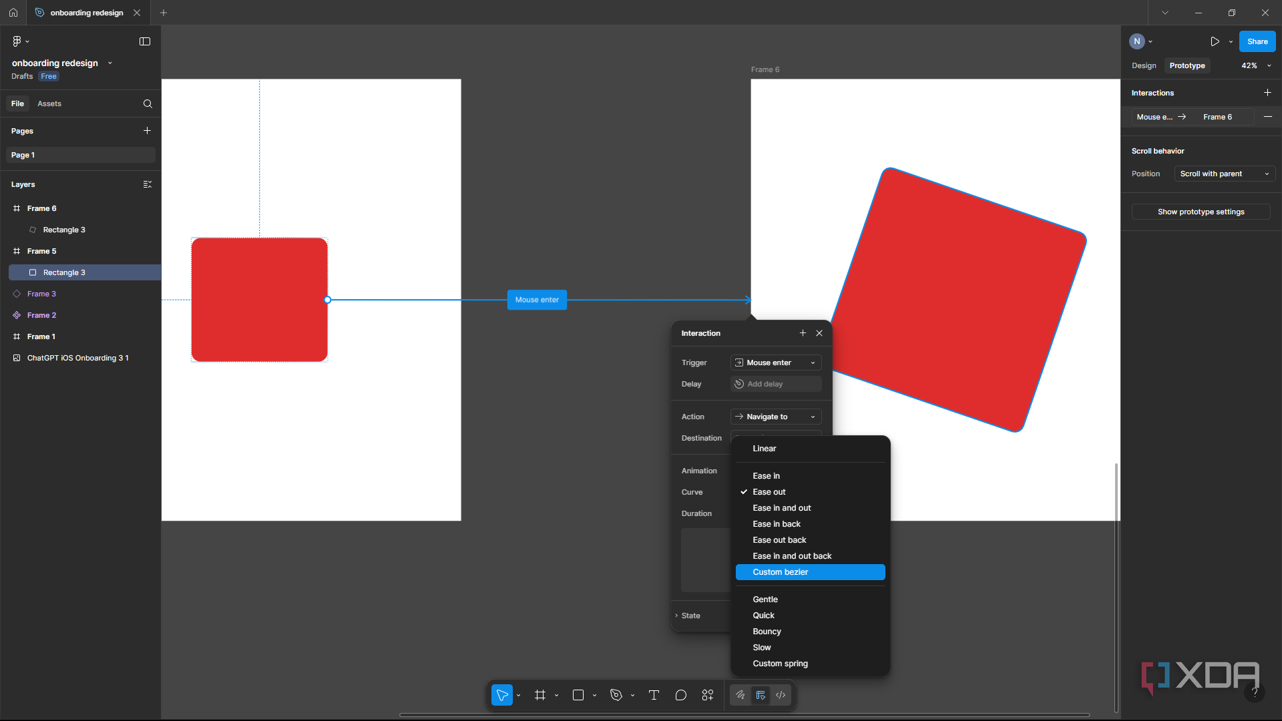The height and width of the screenshot is (721, 1282).
Task: Open the Scroll with parent position dropdown
Action: click(1225, 174)
